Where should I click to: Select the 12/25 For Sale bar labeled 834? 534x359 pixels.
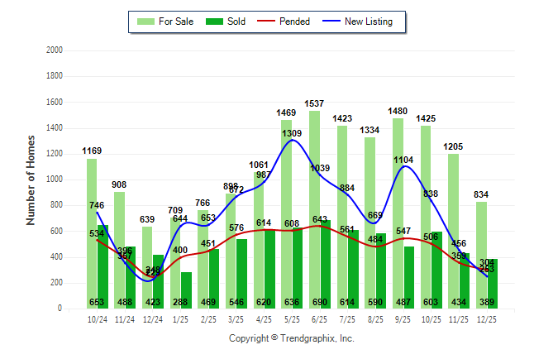[x=481, y=248]
